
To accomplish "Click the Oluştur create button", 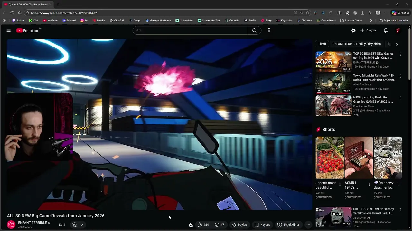I will point(368,30).
